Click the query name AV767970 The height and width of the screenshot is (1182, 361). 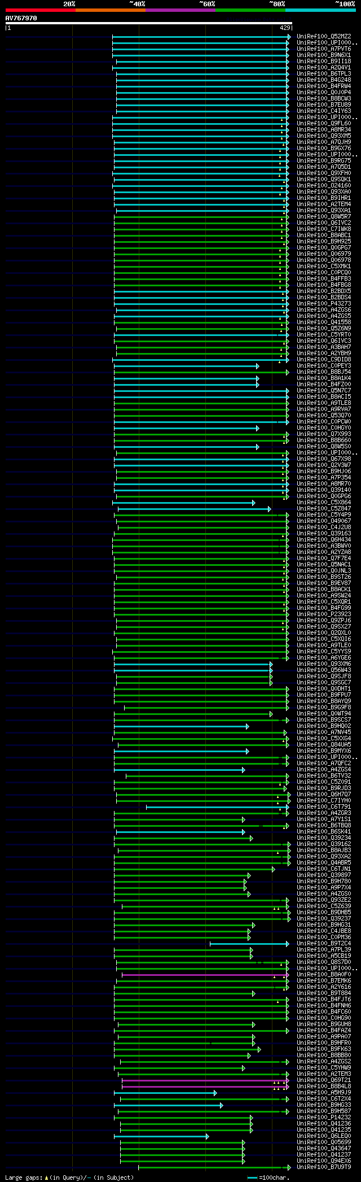[21, 18]
